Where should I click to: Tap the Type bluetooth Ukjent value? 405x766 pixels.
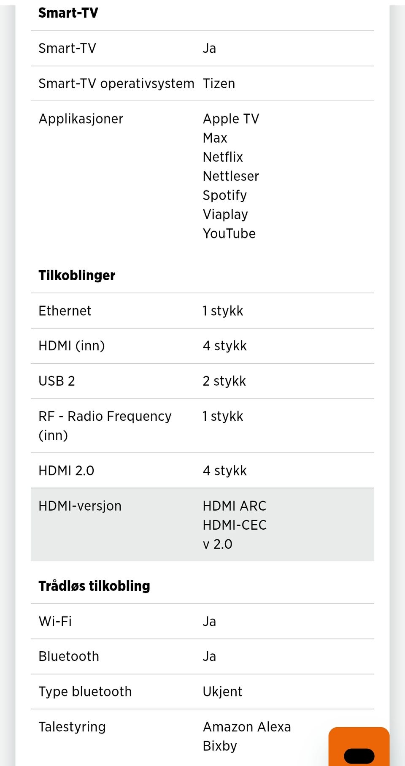(x=222, y=692)
